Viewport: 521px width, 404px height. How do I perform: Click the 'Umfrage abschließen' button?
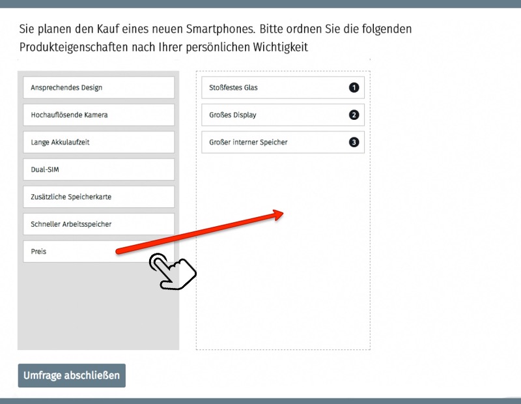tap(72, 375)
